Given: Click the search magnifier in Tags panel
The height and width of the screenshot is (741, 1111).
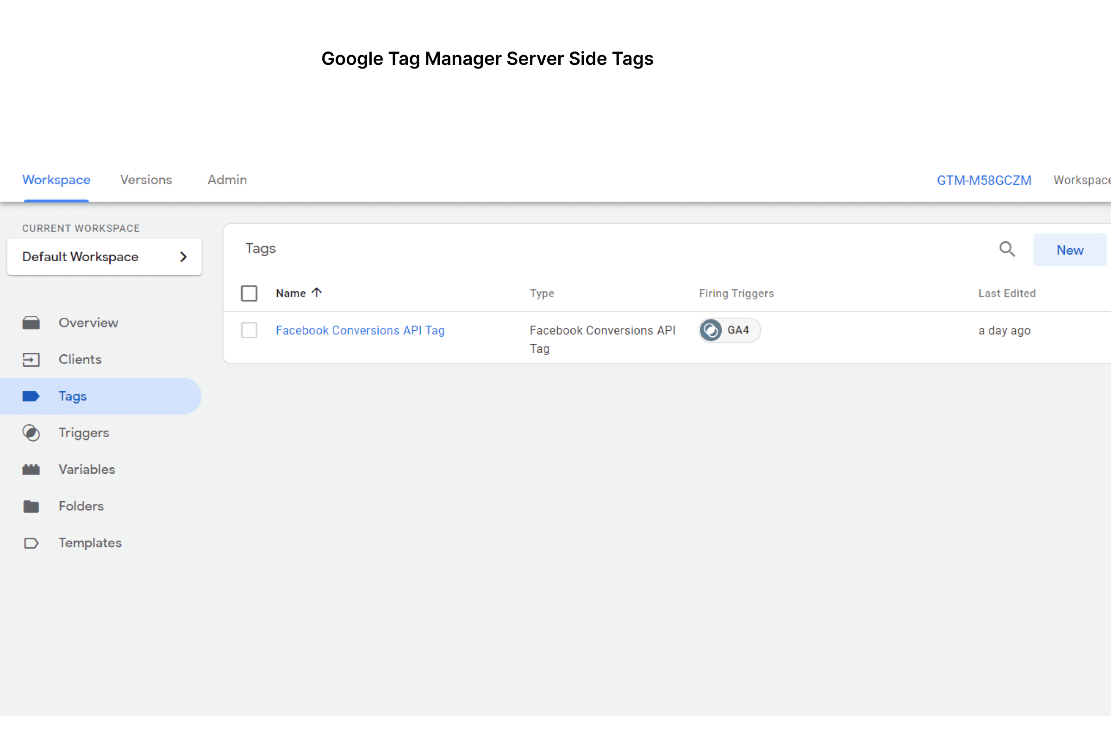Looking at the screenshot, I should [x=1006, y=249].
